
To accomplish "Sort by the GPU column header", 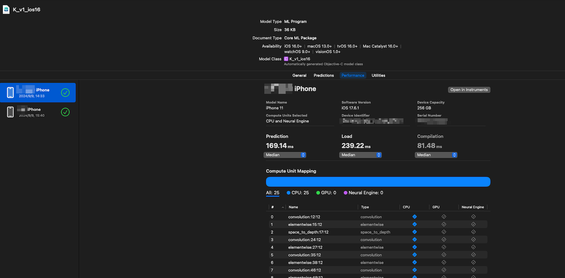I will point(444,207).
